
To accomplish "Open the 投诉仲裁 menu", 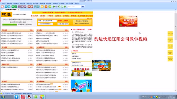I will (36, 4).
